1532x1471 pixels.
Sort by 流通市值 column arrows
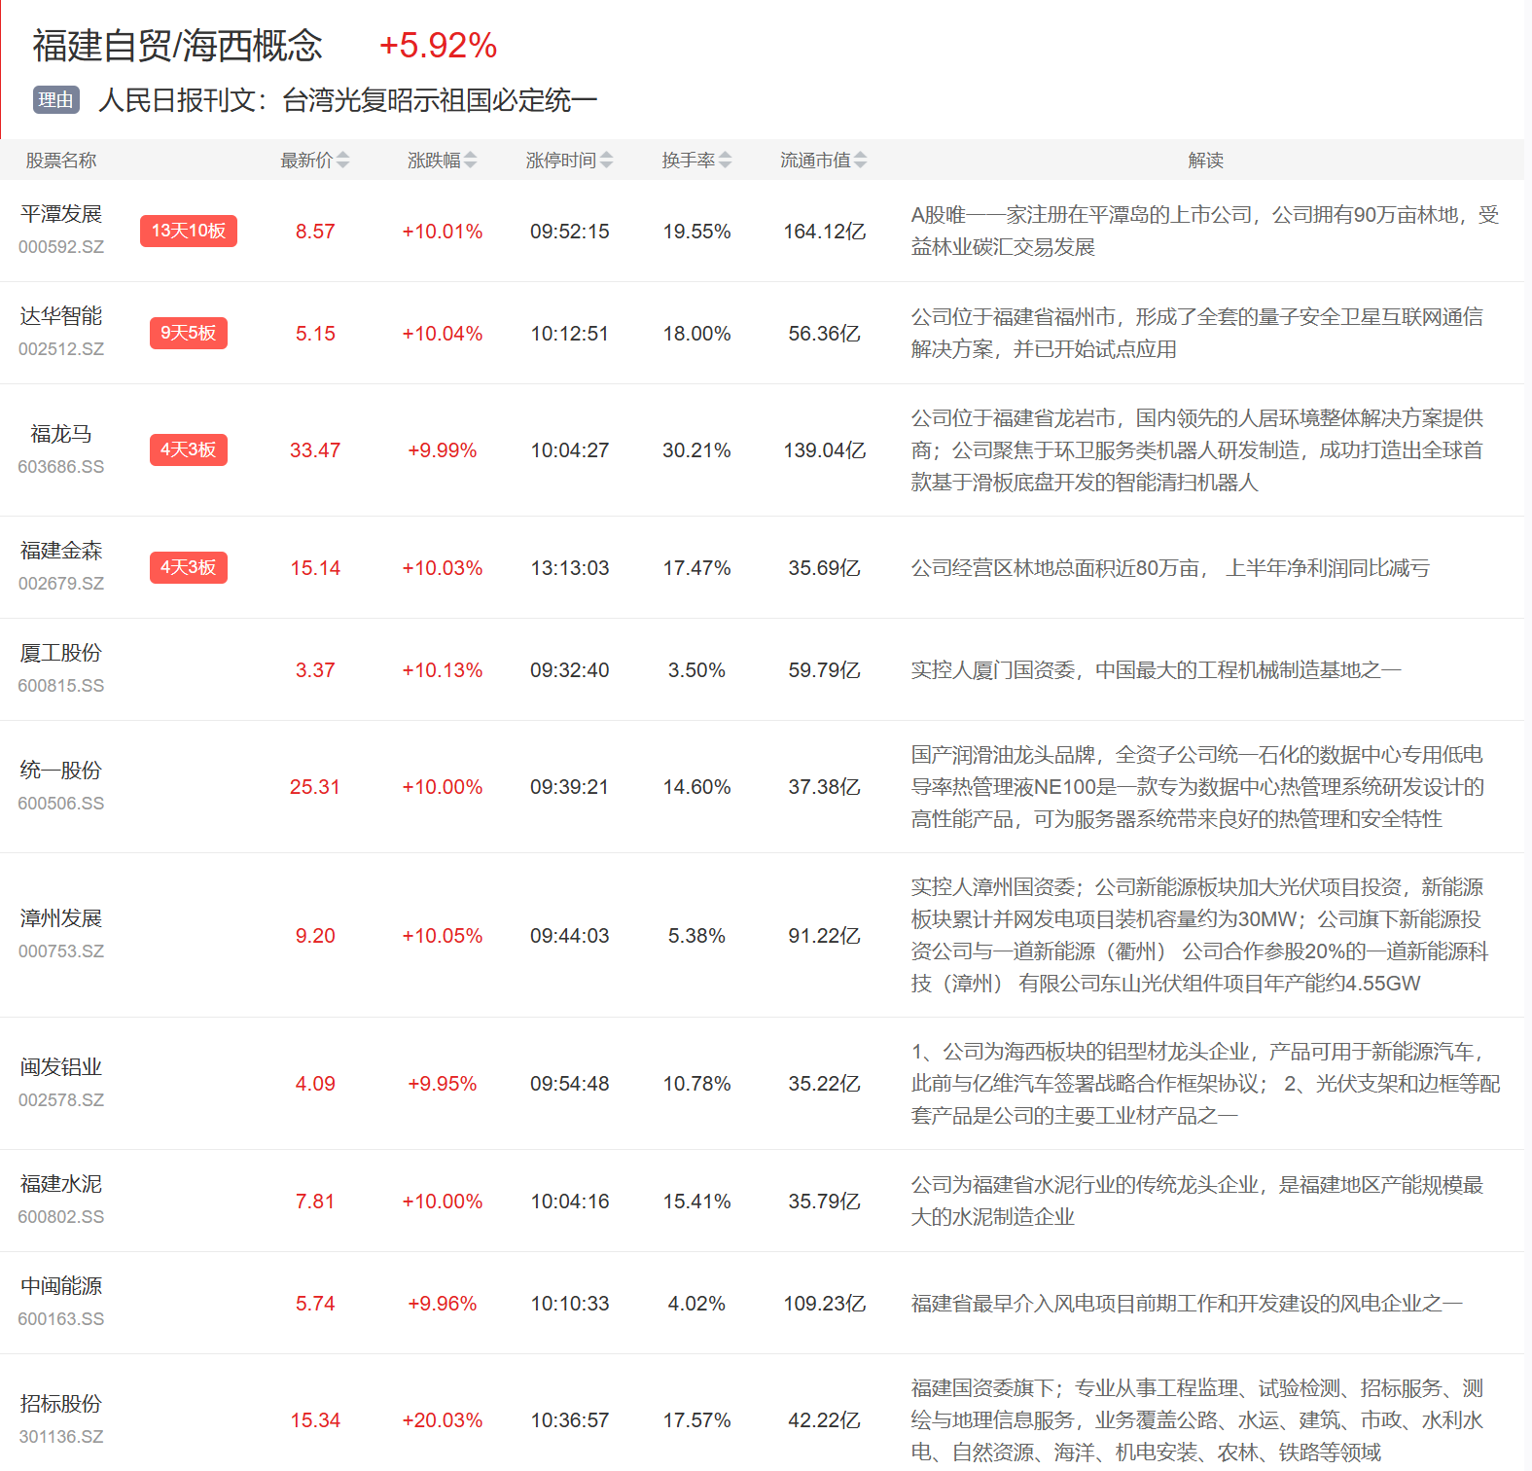coord(860,161)
